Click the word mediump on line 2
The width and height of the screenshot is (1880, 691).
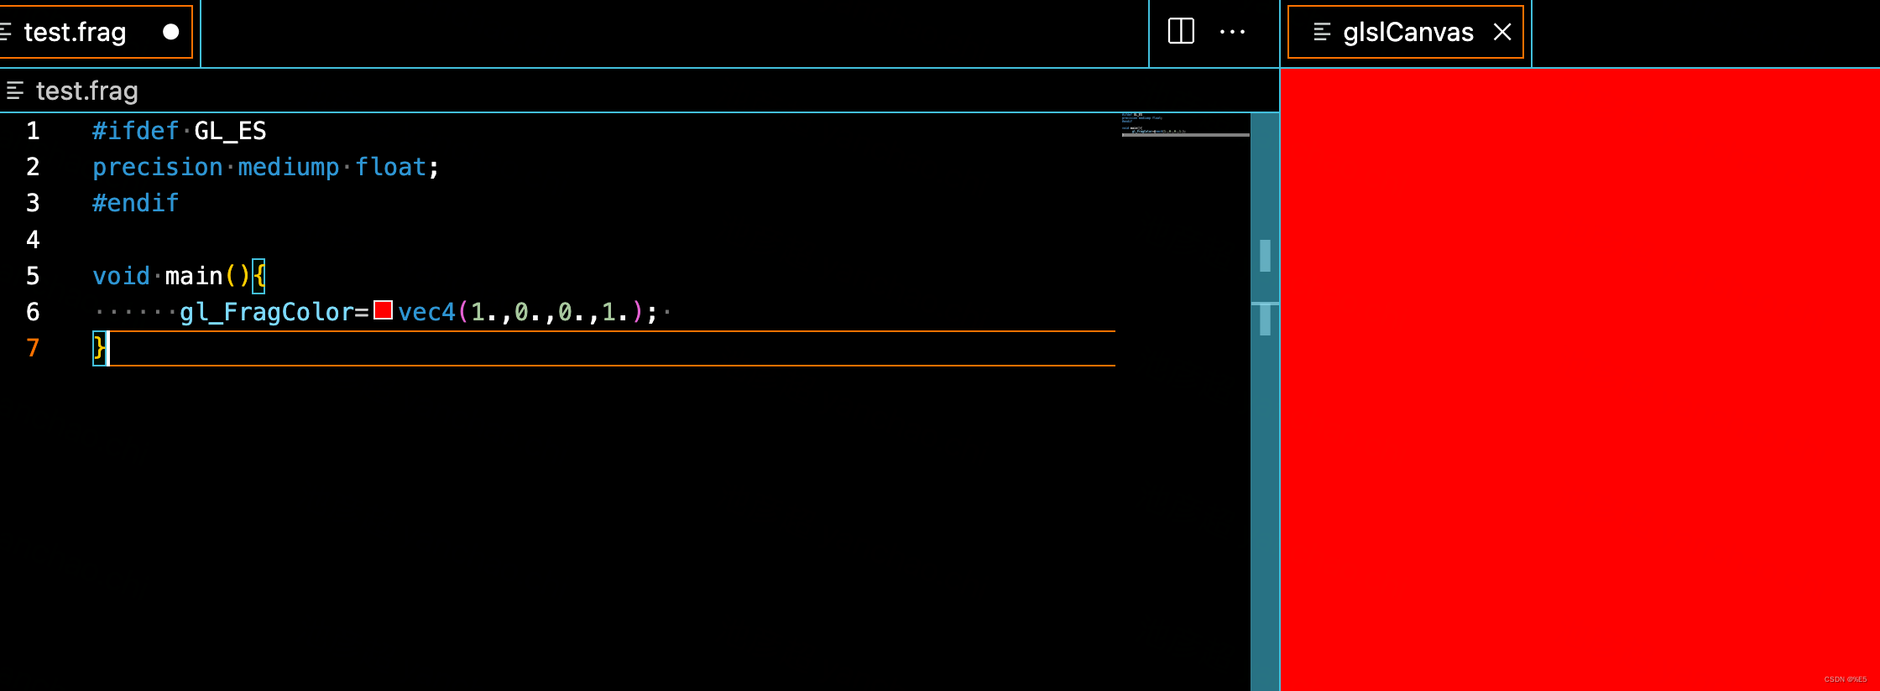[289, 167]
